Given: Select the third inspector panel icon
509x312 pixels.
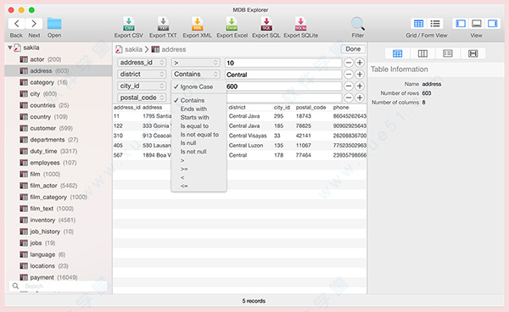Looking at the screenshot, I should (448, 53).
